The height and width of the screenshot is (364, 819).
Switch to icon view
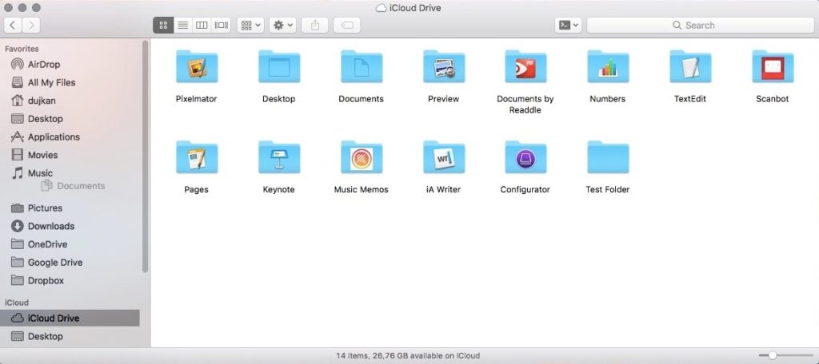pos(163,25)
